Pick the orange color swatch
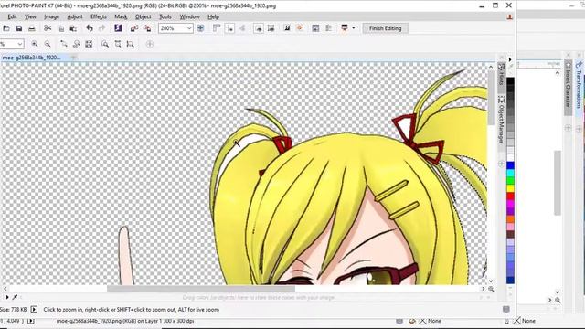 [x=510, y=219]
